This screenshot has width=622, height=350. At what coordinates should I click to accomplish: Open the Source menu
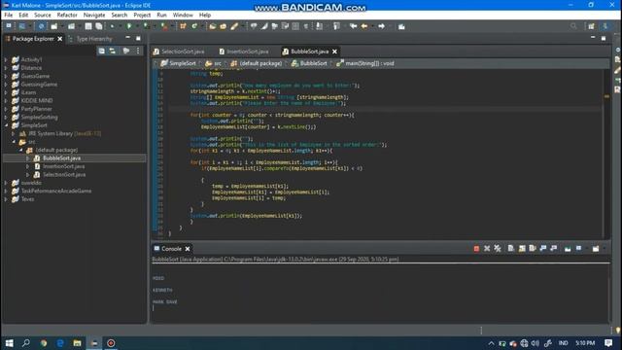(43, 15)
